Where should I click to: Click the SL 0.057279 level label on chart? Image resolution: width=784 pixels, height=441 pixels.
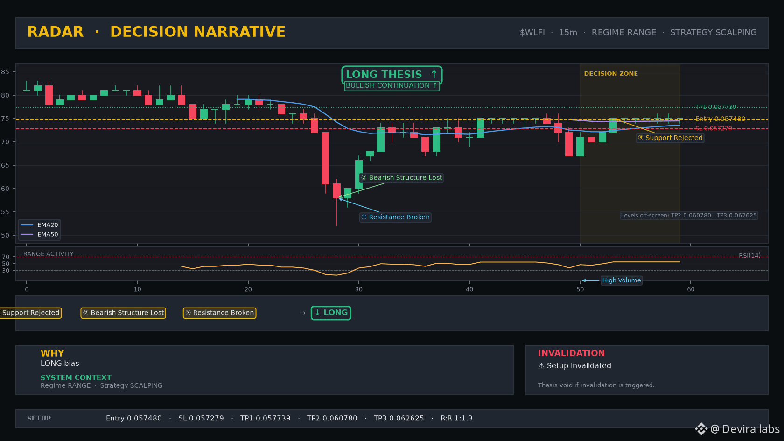pyautogui.click(x=714, y=128)
